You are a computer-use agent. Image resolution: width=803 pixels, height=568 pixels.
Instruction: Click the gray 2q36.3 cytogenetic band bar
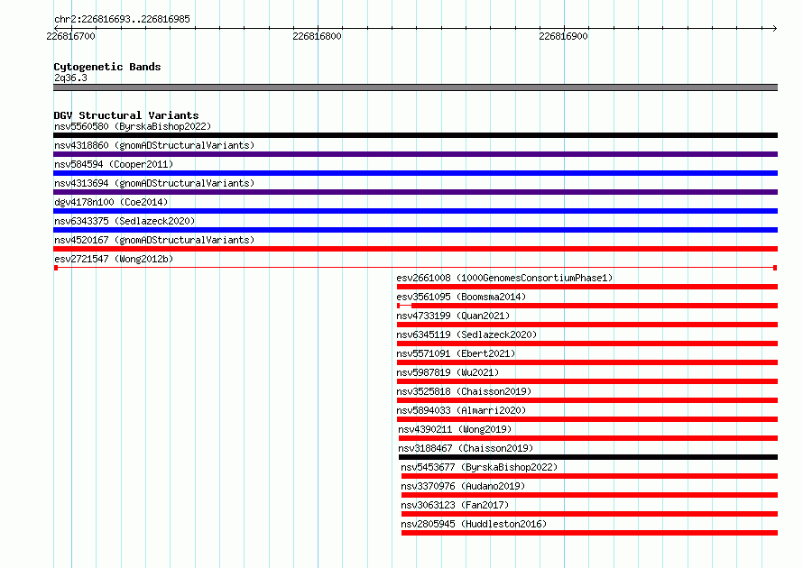415,87
